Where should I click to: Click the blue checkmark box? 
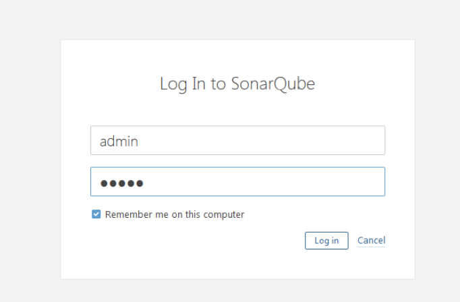pyautogui.click(x=96, y=214)
